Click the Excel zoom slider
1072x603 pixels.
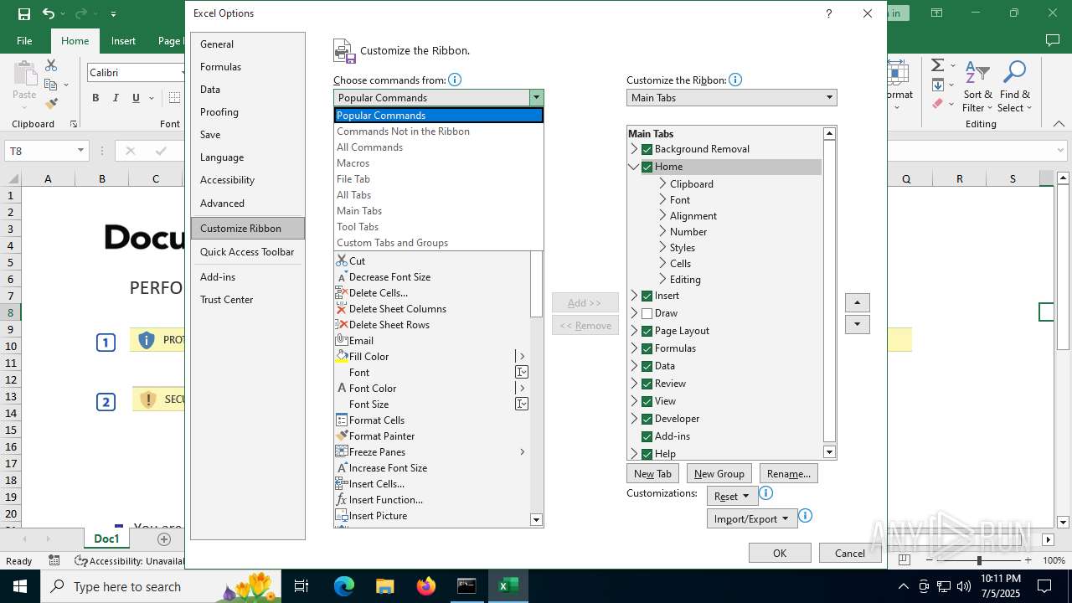978,560
